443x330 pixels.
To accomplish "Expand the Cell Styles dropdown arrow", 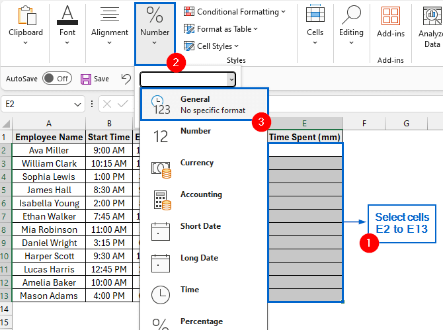I will tap(237, 46).
